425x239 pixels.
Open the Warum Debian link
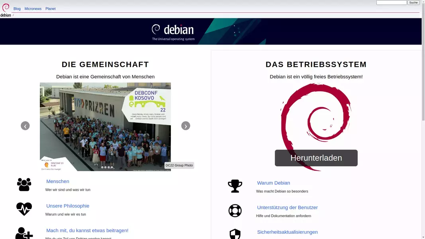coord(274,183)
